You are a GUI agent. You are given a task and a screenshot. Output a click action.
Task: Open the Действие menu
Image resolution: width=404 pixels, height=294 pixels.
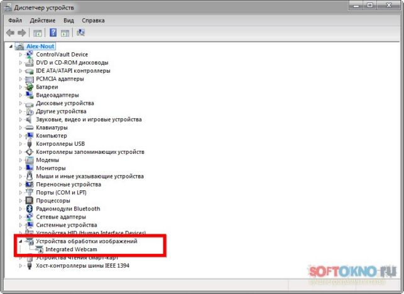43,20
